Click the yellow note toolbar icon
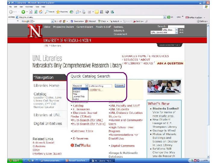217x163 pixels. tap(97, 12)
